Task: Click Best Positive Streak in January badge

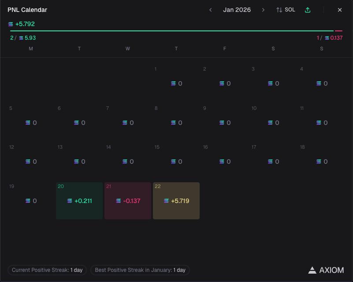Action: point(140,270)
